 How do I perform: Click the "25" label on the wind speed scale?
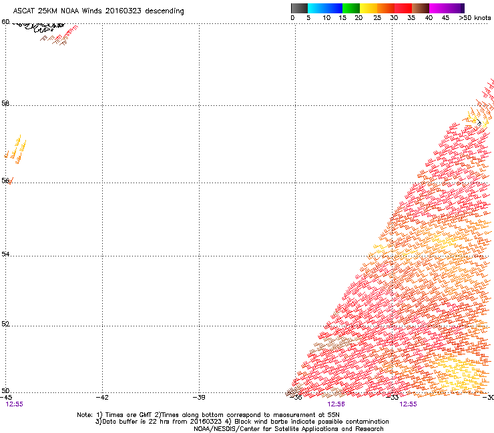377,18
